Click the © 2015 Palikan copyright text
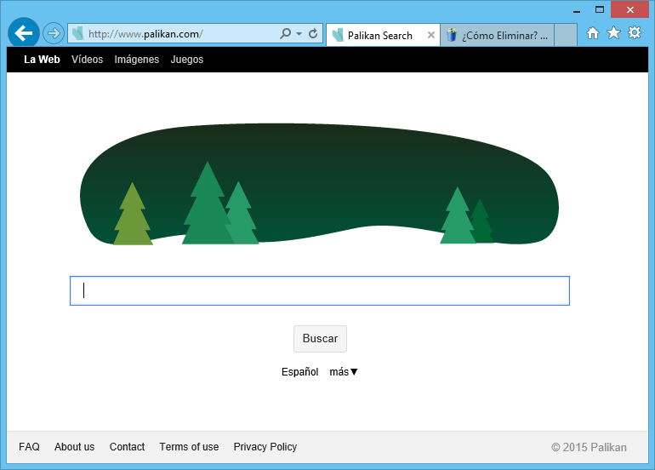Screen dimensions: 655x470 pyautogui.click(x=589, y=447)
